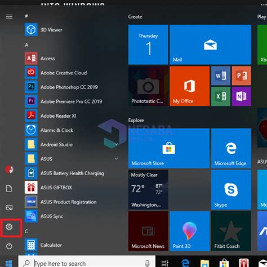Click the # section header

pos(26,16)
